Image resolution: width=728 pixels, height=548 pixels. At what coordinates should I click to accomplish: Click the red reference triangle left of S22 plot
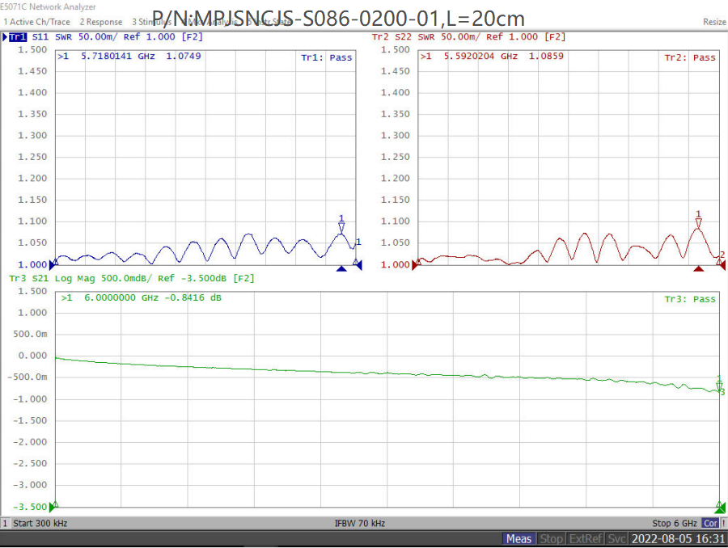416,263
